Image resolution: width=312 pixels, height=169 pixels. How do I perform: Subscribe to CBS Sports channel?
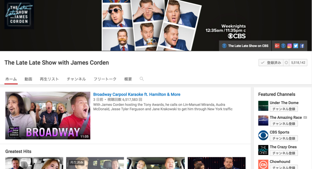(x=284, y=138)
